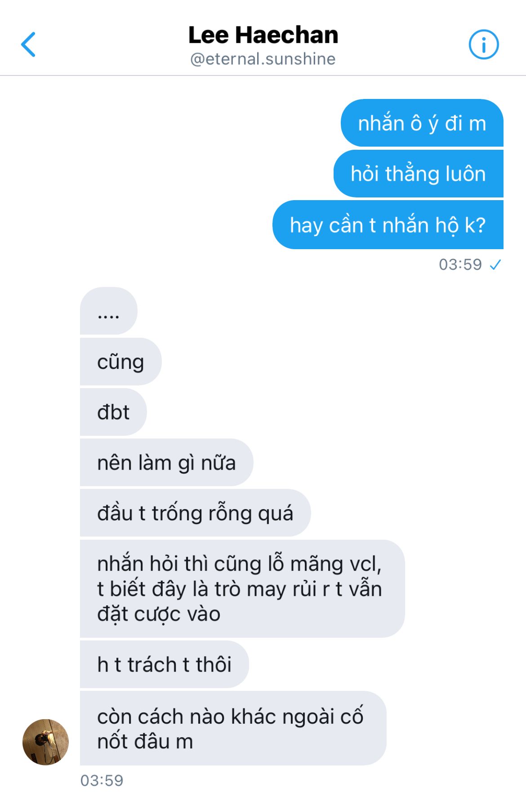Tap the @eternal.sunshine username

pos(263,59)
